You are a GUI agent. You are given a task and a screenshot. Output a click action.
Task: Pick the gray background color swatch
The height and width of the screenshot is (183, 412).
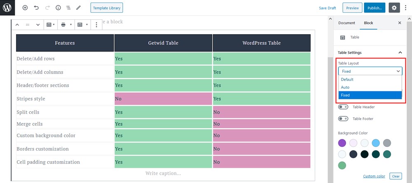click(x=387, y=143)
